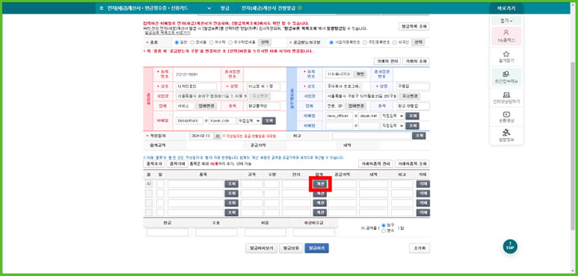578x276 pixels.
Task: Select the 위수탁 type radio button
Action: (x=212, y=42)
